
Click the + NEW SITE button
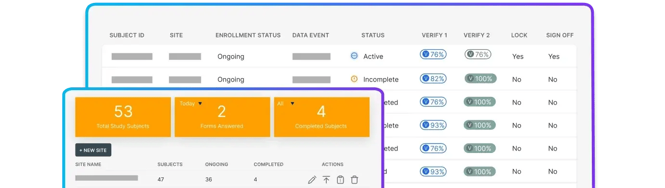[93, 150]
